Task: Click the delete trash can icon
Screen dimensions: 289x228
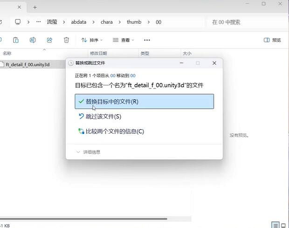Action: click(66, 40)
